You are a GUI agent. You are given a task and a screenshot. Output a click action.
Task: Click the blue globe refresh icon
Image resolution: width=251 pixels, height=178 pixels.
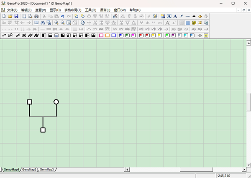82,23
